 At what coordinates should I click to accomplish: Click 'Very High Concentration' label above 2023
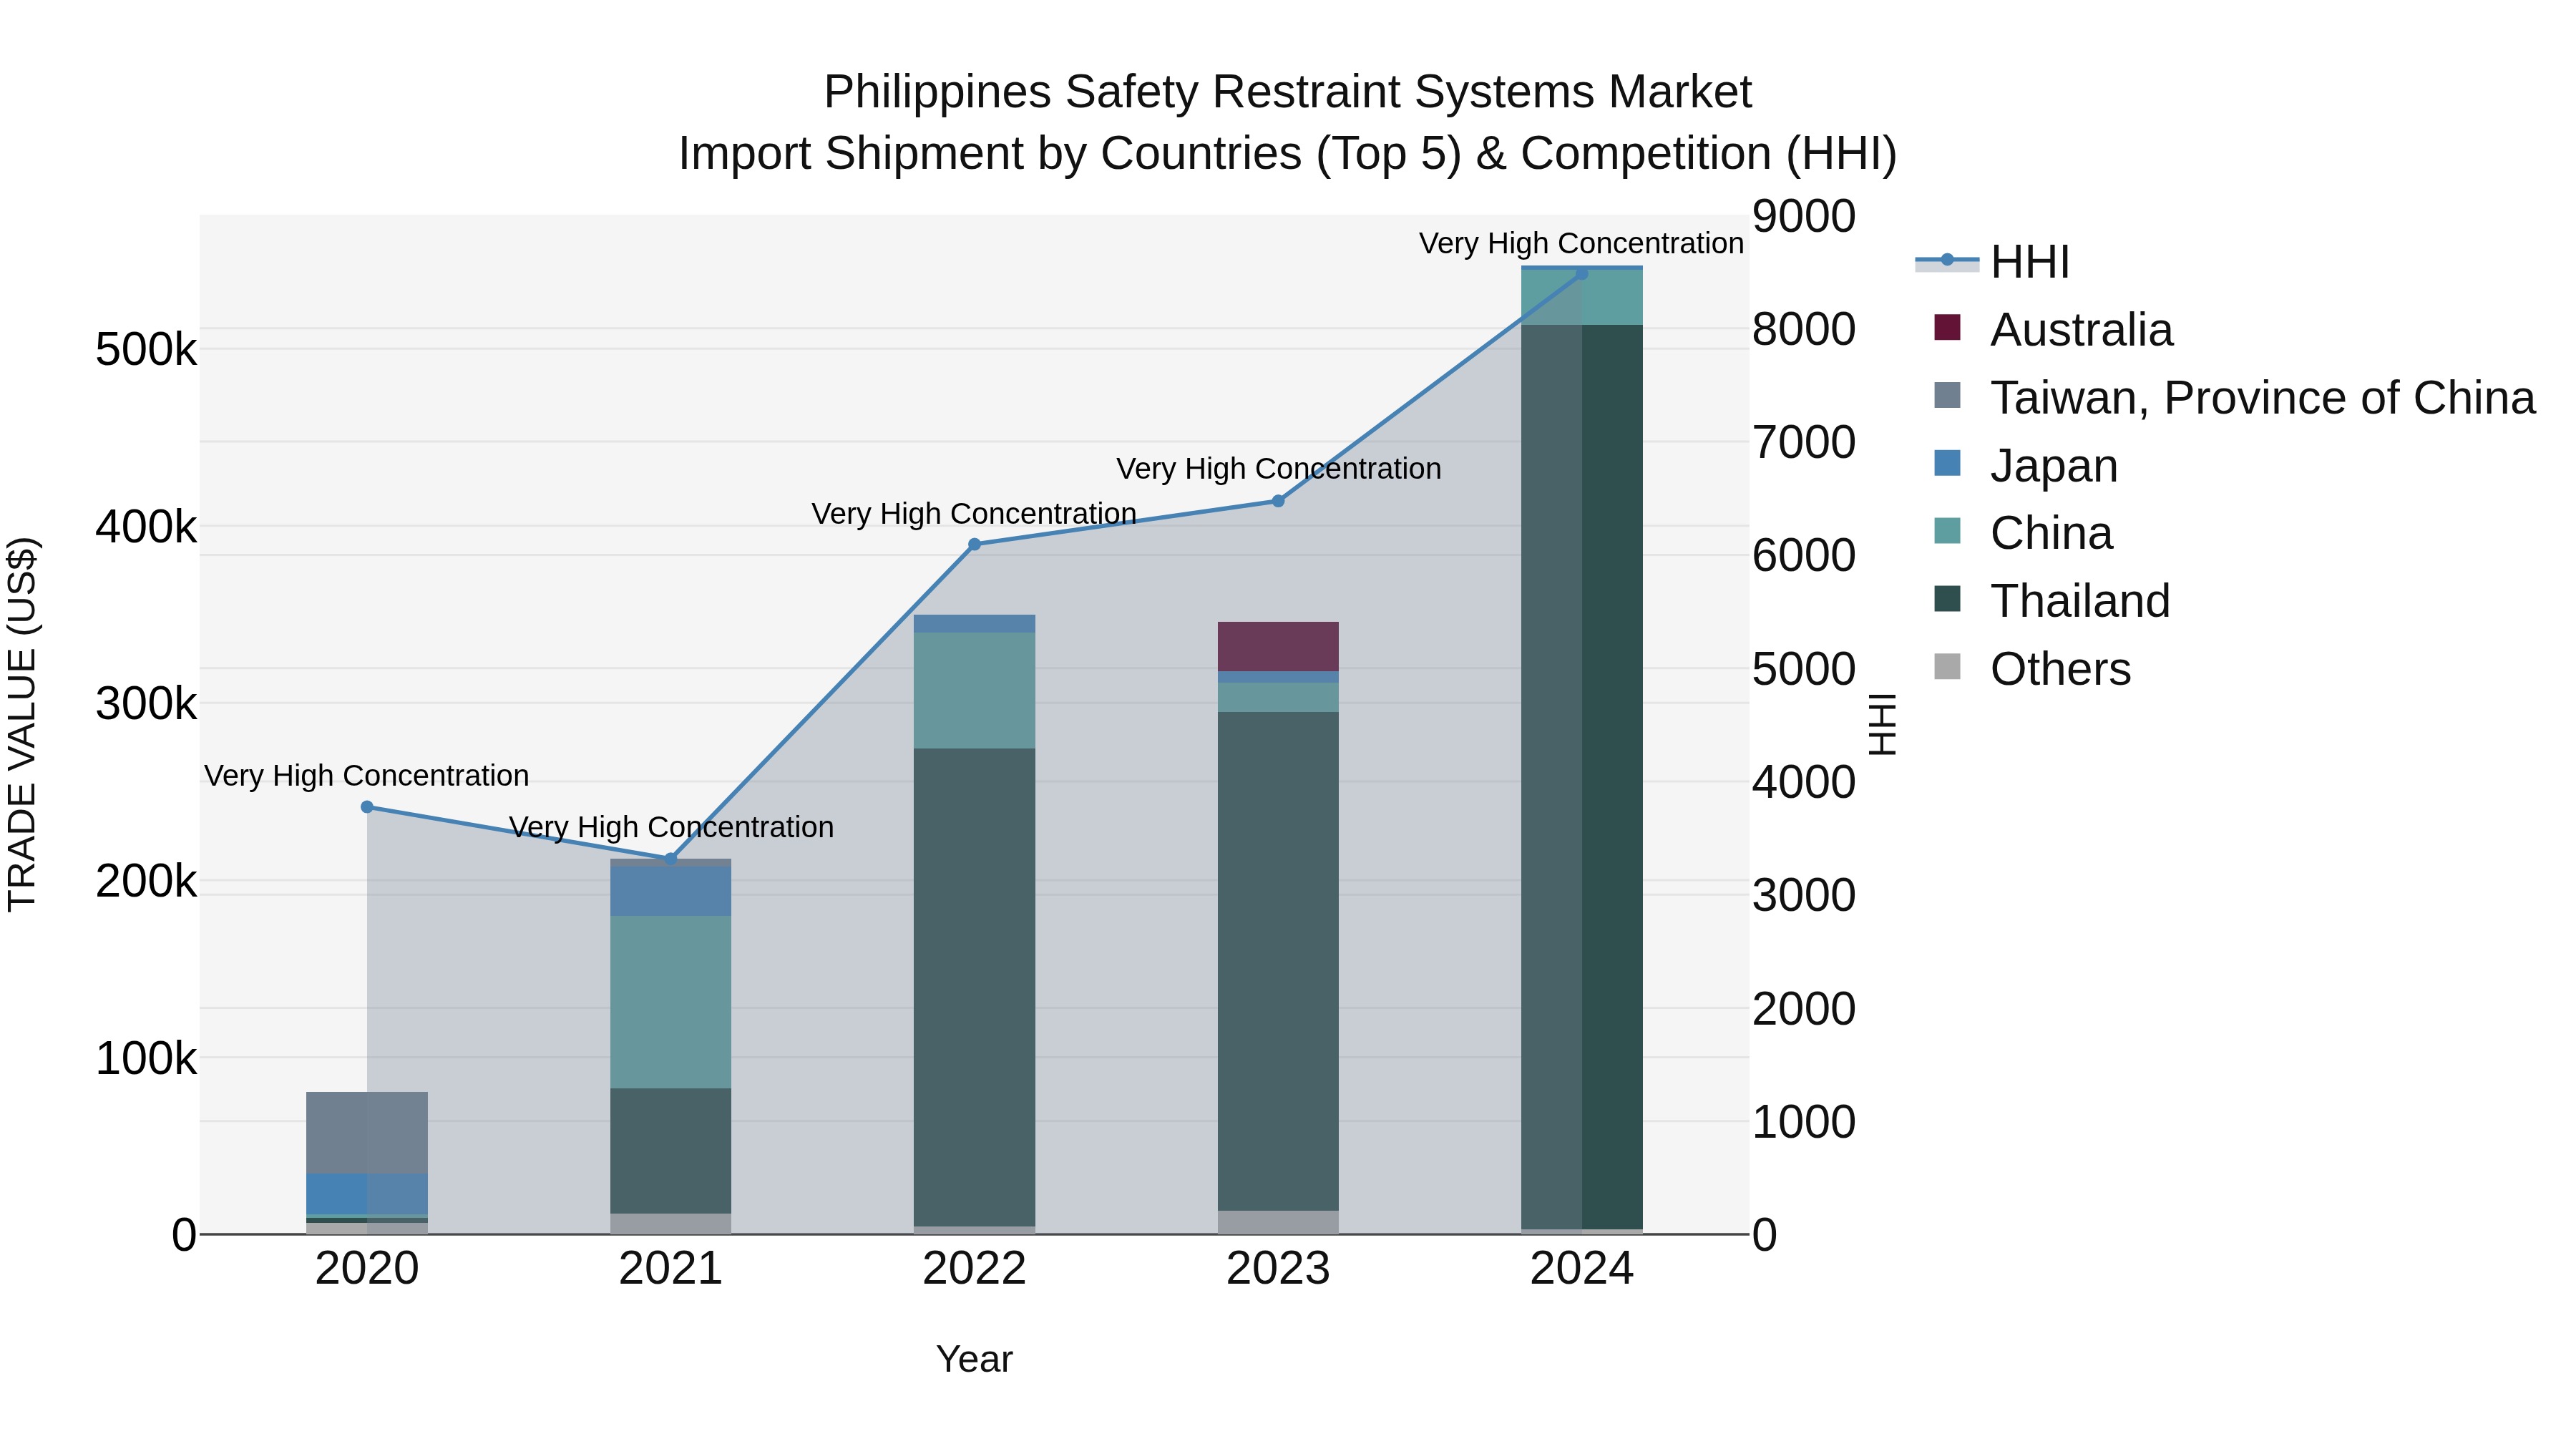1278,469
